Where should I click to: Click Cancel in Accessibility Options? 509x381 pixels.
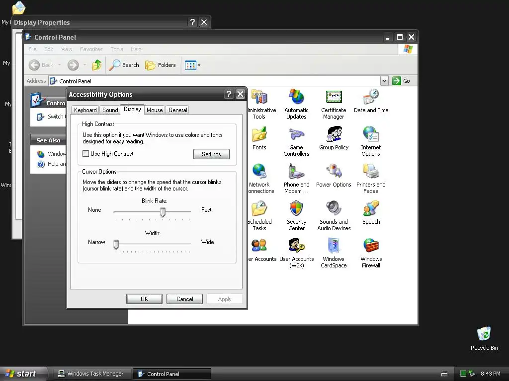pos(184,299)
